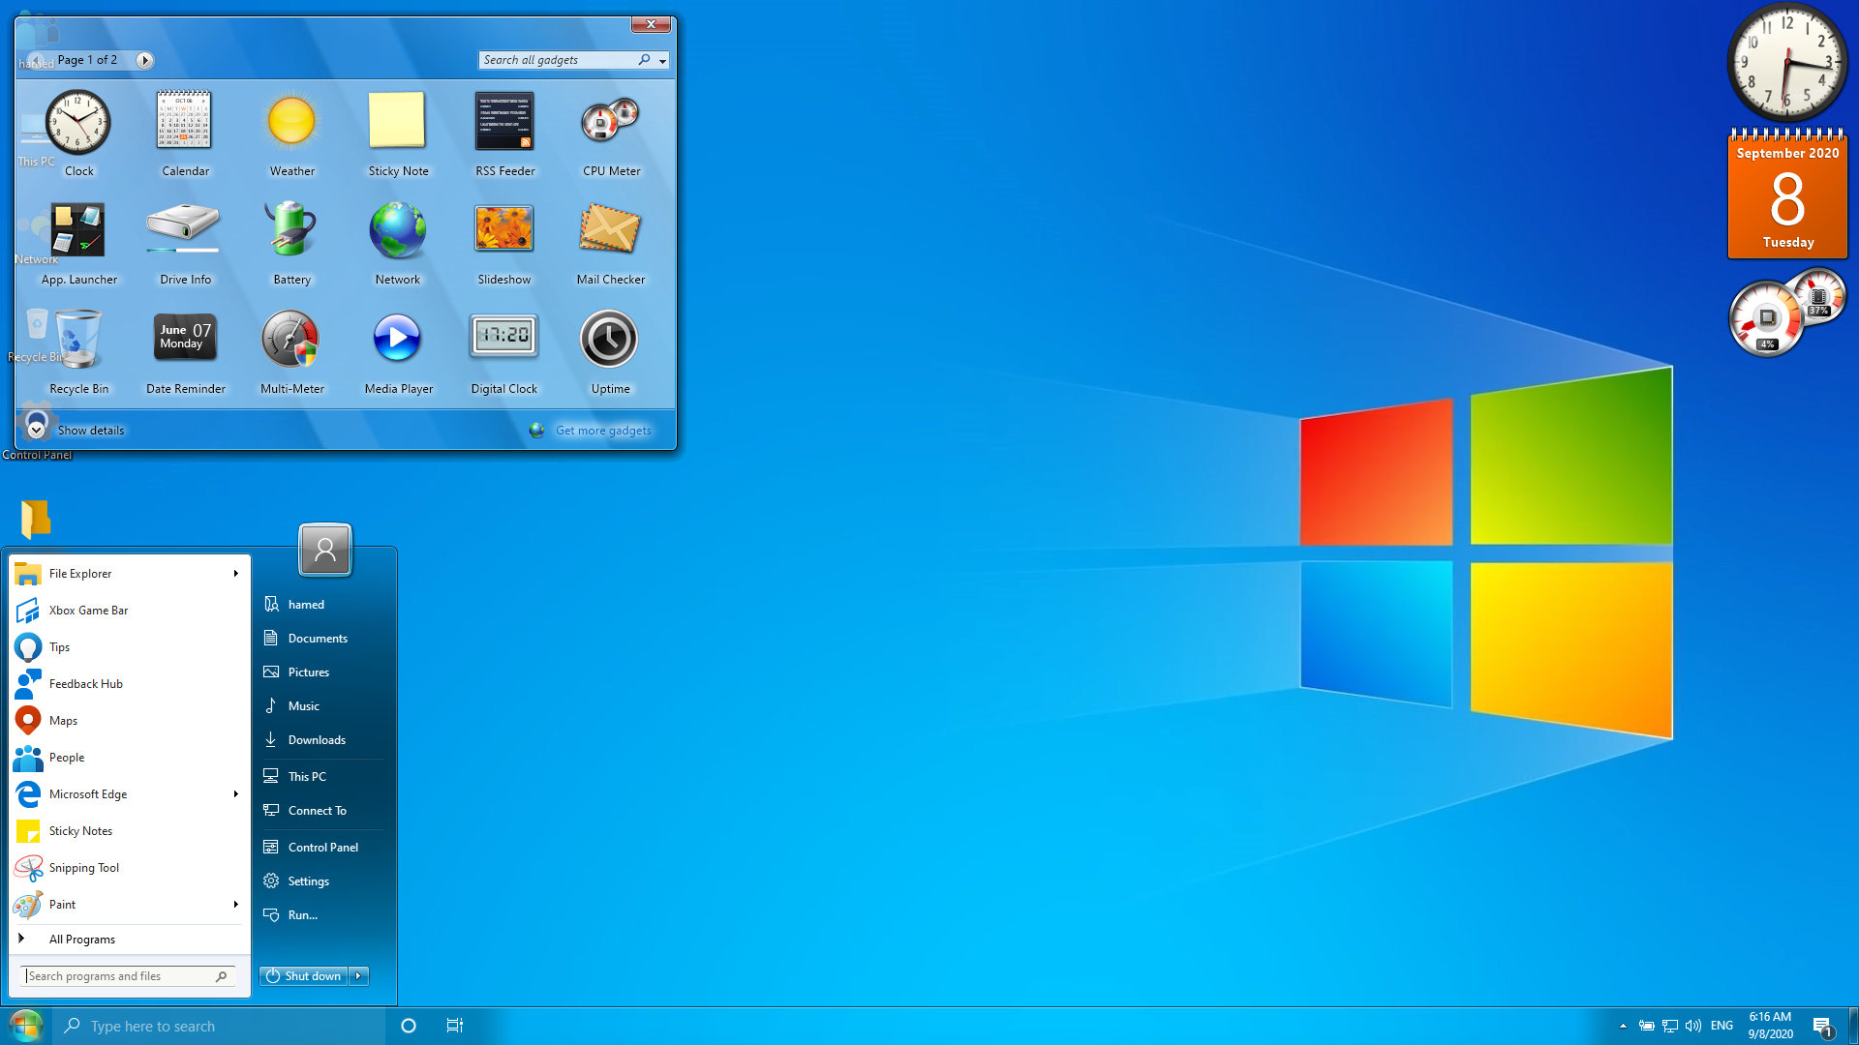Viewport: 1859px width, 1045px height.
Task: Open the gadget search dropdown arrow
Action: (663, 61)
